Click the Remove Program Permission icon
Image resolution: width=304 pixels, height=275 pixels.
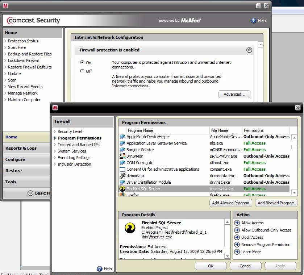[237, 245]
